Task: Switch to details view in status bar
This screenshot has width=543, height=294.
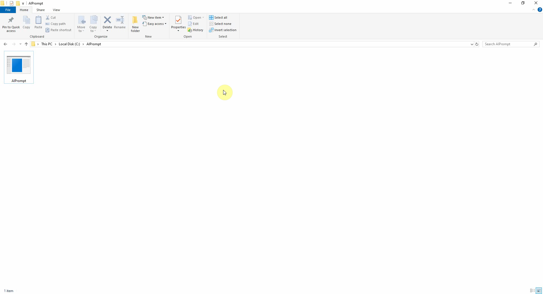Action: click(x=532, y=291)
